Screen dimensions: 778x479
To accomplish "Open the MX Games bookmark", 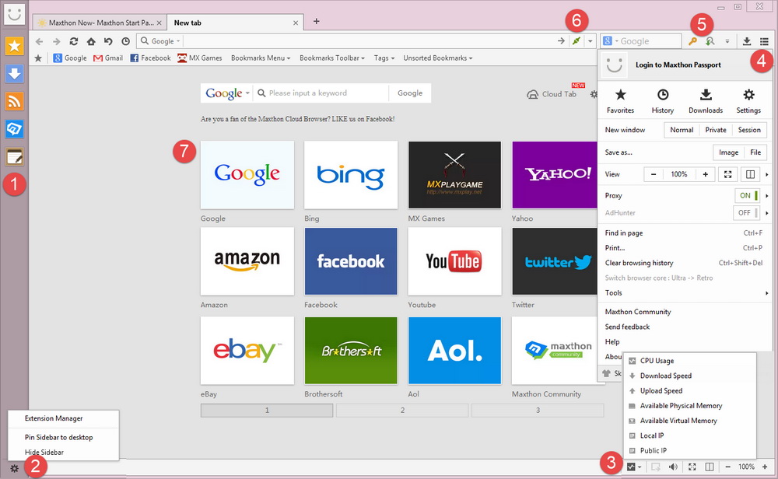I will [200, 58].
